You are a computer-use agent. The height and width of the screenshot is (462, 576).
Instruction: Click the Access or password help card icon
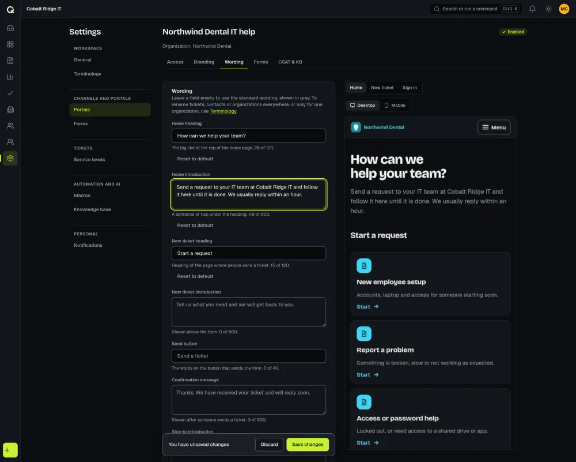tap(363, 402)
